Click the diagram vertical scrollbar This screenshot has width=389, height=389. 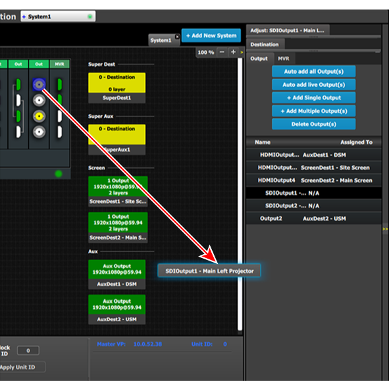240,194
